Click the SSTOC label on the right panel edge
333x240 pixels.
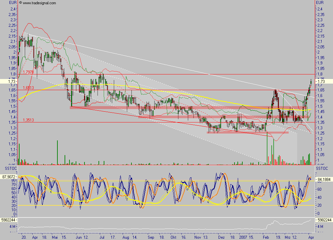coord(322,168)
